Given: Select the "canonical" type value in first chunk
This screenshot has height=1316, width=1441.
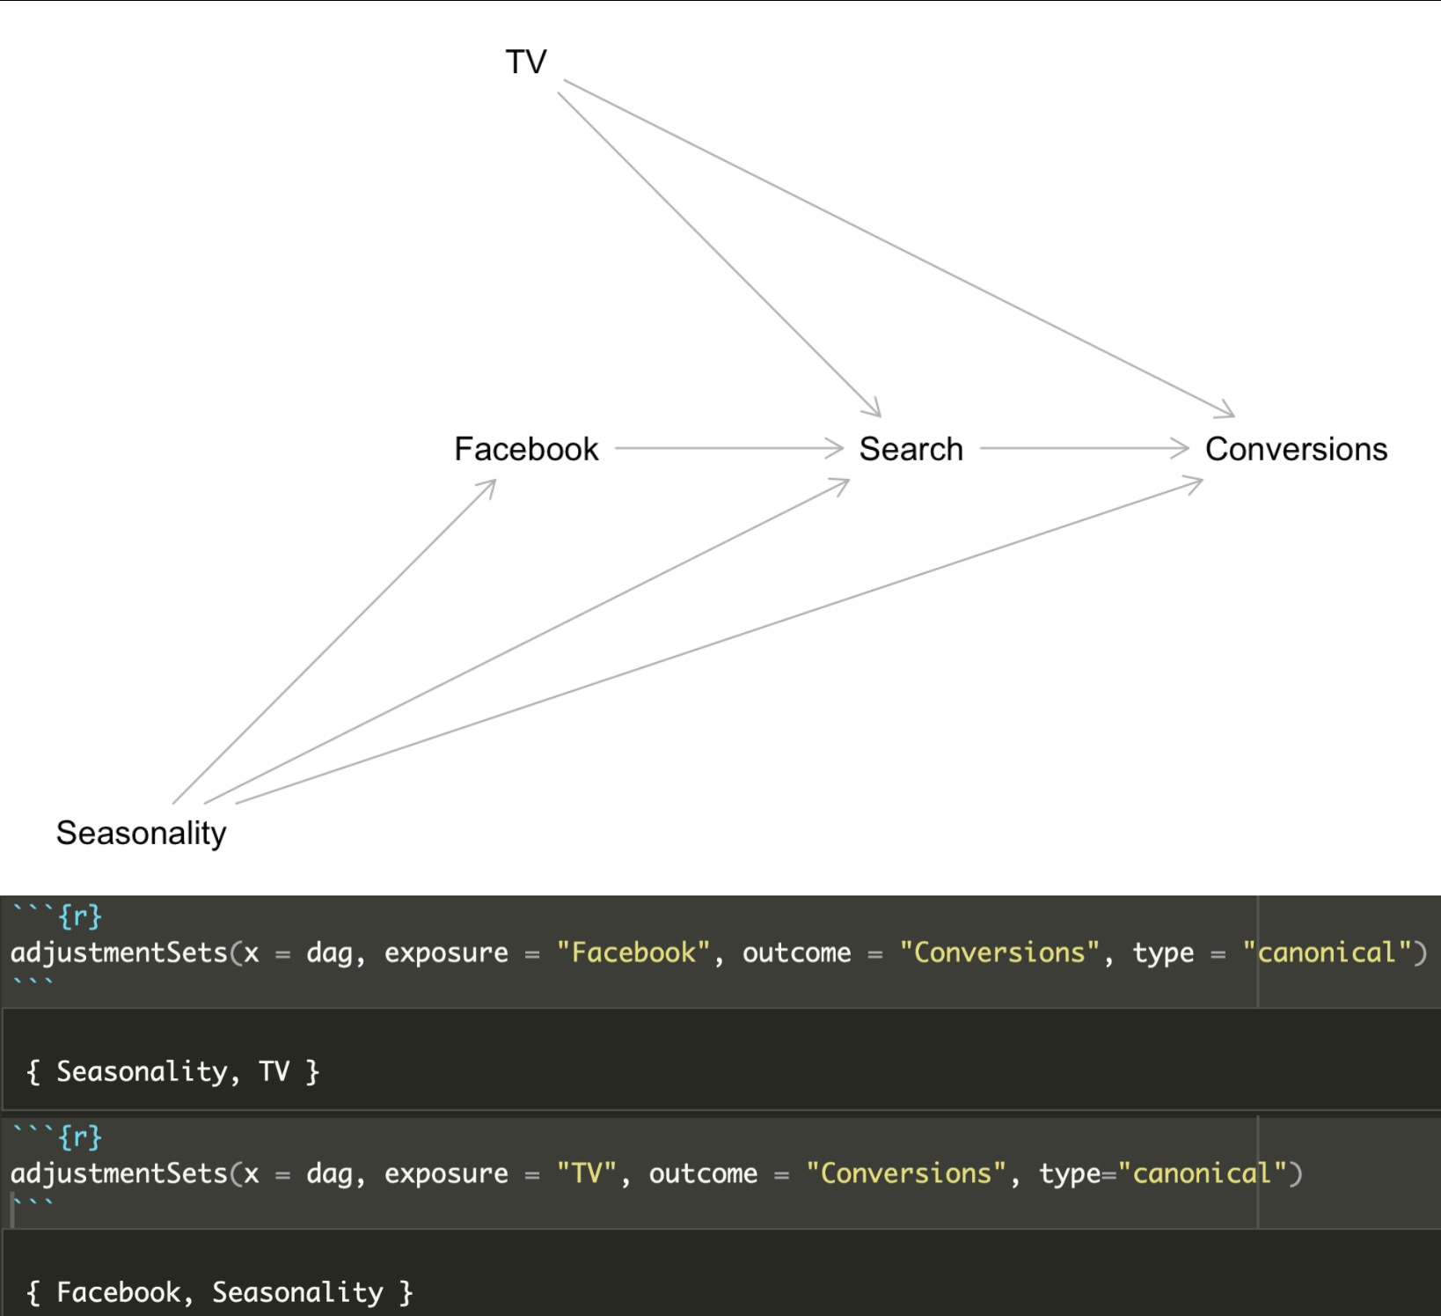Looking at the screenshot, I should coord(1327,952).
